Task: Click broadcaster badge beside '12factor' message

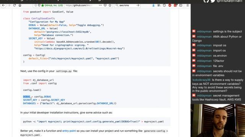Action: pyautogui.click(x=194, y=61)
